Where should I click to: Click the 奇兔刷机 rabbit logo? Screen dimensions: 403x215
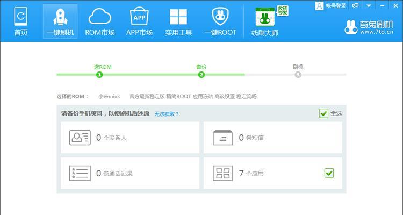pos(351,27)
